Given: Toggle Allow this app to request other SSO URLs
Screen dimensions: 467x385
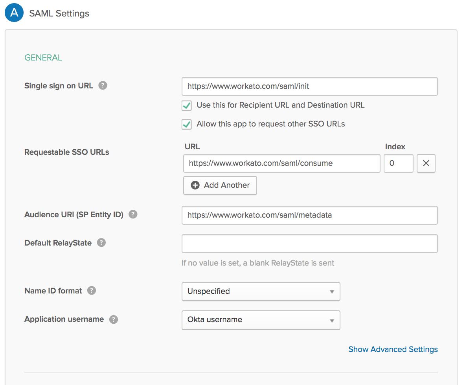Looking at the screenshot, I should click(187, 124).
